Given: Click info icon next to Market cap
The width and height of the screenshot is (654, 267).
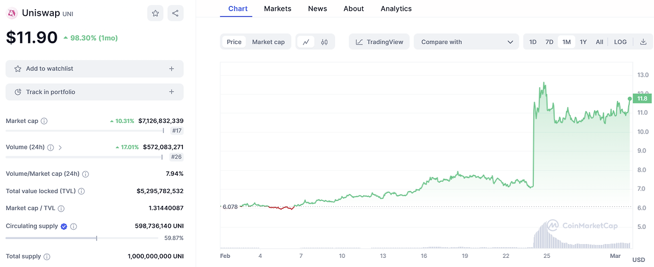Looking at the screenshot, I should (x=44, y=121).
